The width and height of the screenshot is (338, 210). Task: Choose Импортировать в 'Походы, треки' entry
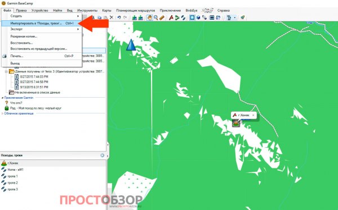(42, 23)
